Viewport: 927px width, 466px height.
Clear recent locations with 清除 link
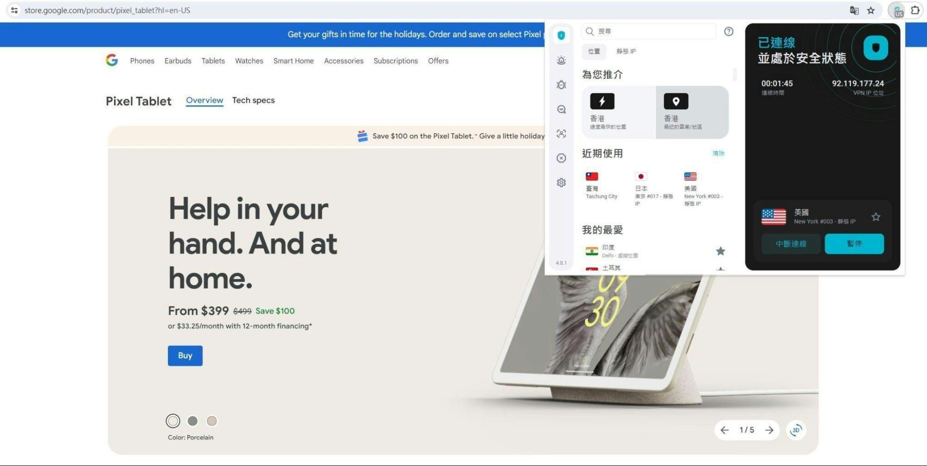click(x=718, y=153)
